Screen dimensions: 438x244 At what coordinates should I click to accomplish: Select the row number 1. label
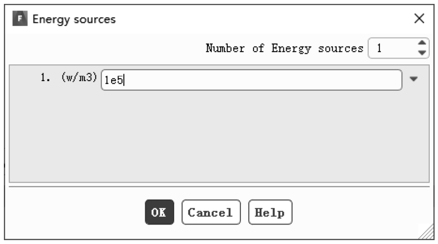pos(45,77)
